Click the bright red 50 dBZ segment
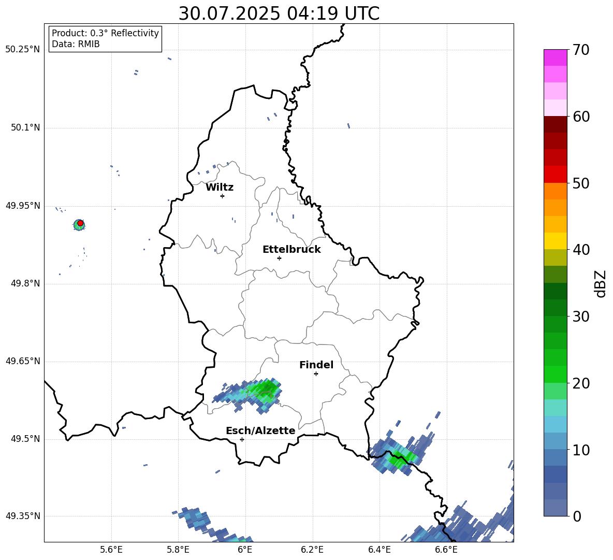This screenshot has width=613, height=560. [555, 175]
